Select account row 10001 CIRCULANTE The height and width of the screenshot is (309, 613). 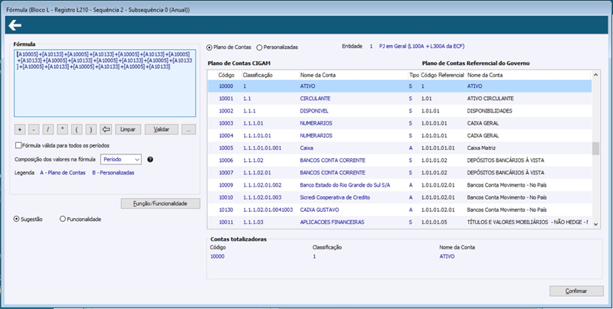click(399, 99)
